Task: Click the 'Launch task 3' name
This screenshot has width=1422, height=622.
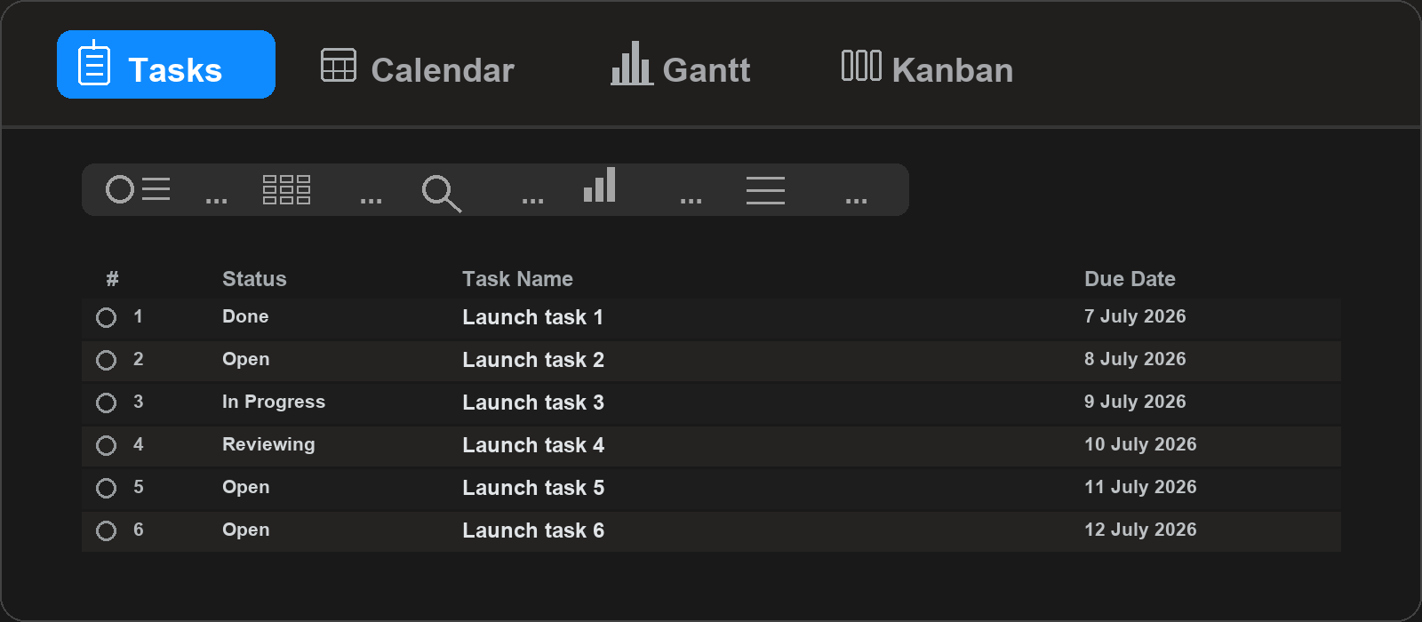Action: click(532, 403)
